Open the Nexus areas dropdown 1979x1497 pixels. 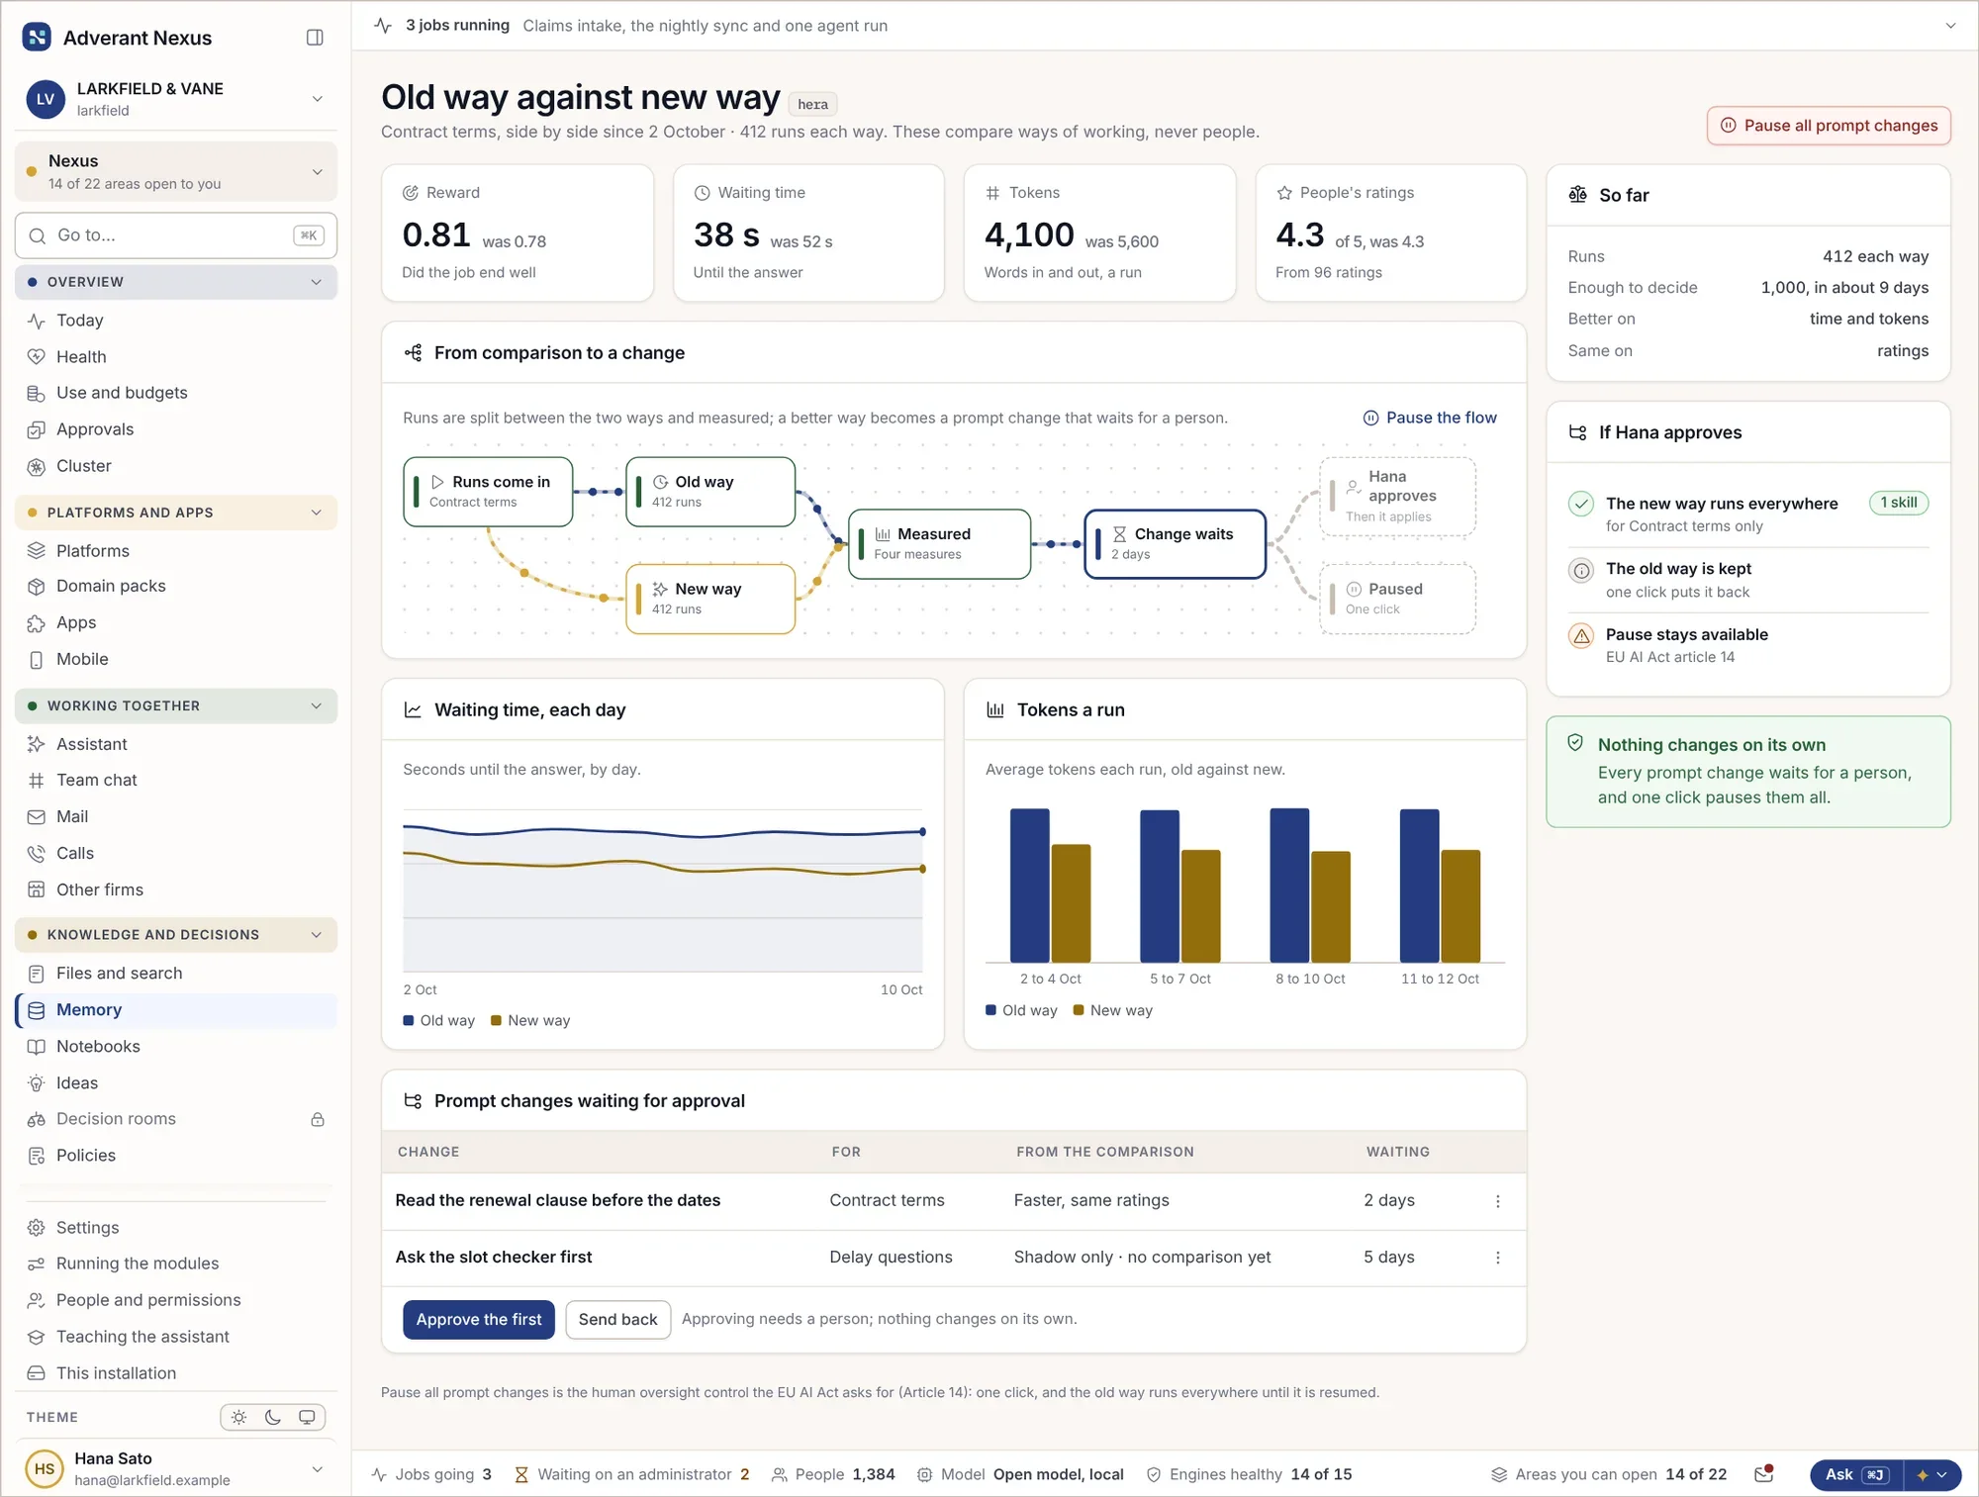(x=176, y=171)
